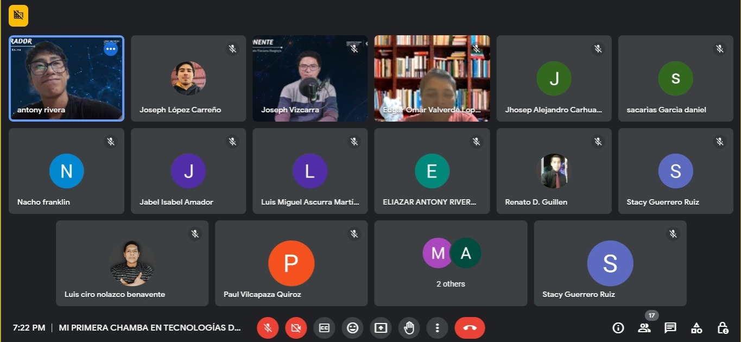The width and height of the screenshot is (741, 342).
Task: Leave call with red hang-up button
Action: (x=470, y=328)
